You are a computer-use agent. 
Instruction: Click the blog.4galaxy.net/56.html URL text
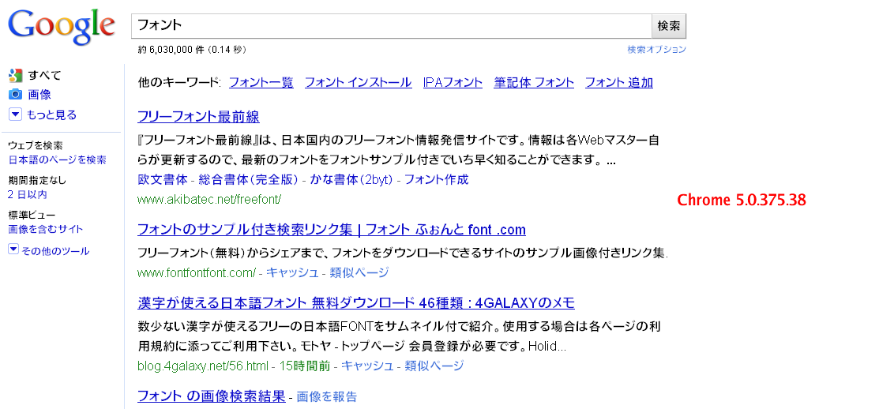point(203,366)
